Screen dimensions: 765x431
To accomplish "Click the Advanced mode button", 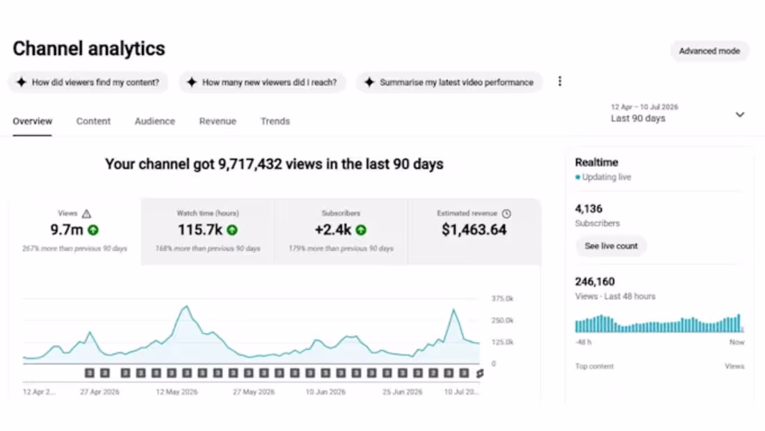I will pyautogui.click(x=709, y=51).
